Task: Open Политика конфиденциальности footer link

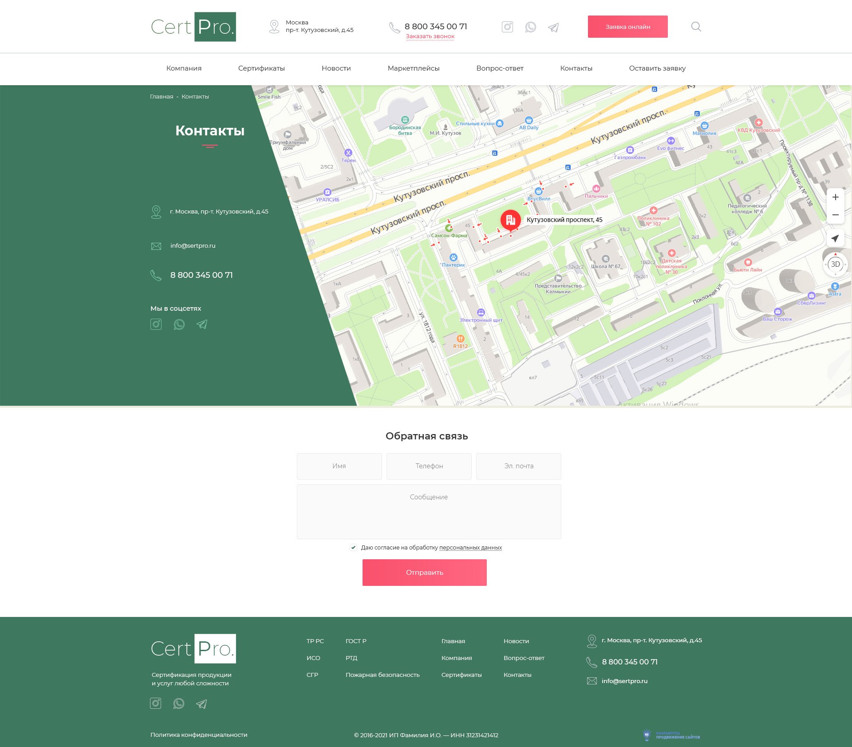Action: coord(199,735)
